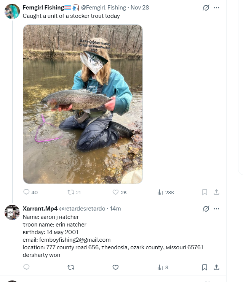
Task: Repost the Xarrant.Mp4 reply
Action: click(71, 267)
